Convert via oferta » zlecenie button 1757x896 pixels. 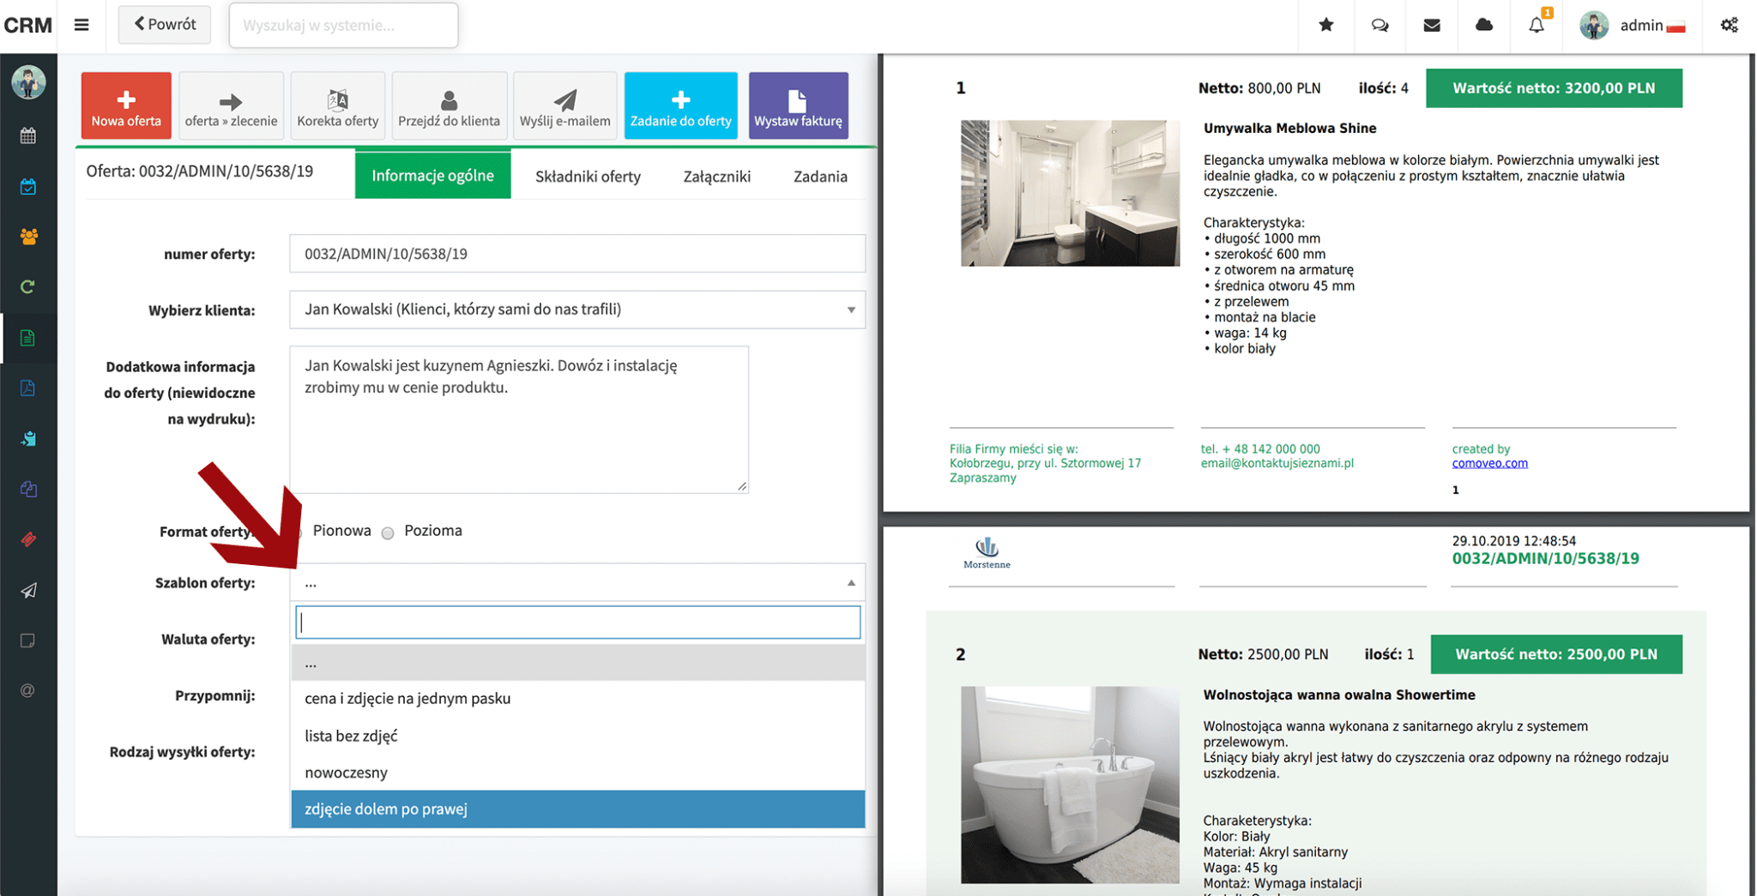[231, 105]
